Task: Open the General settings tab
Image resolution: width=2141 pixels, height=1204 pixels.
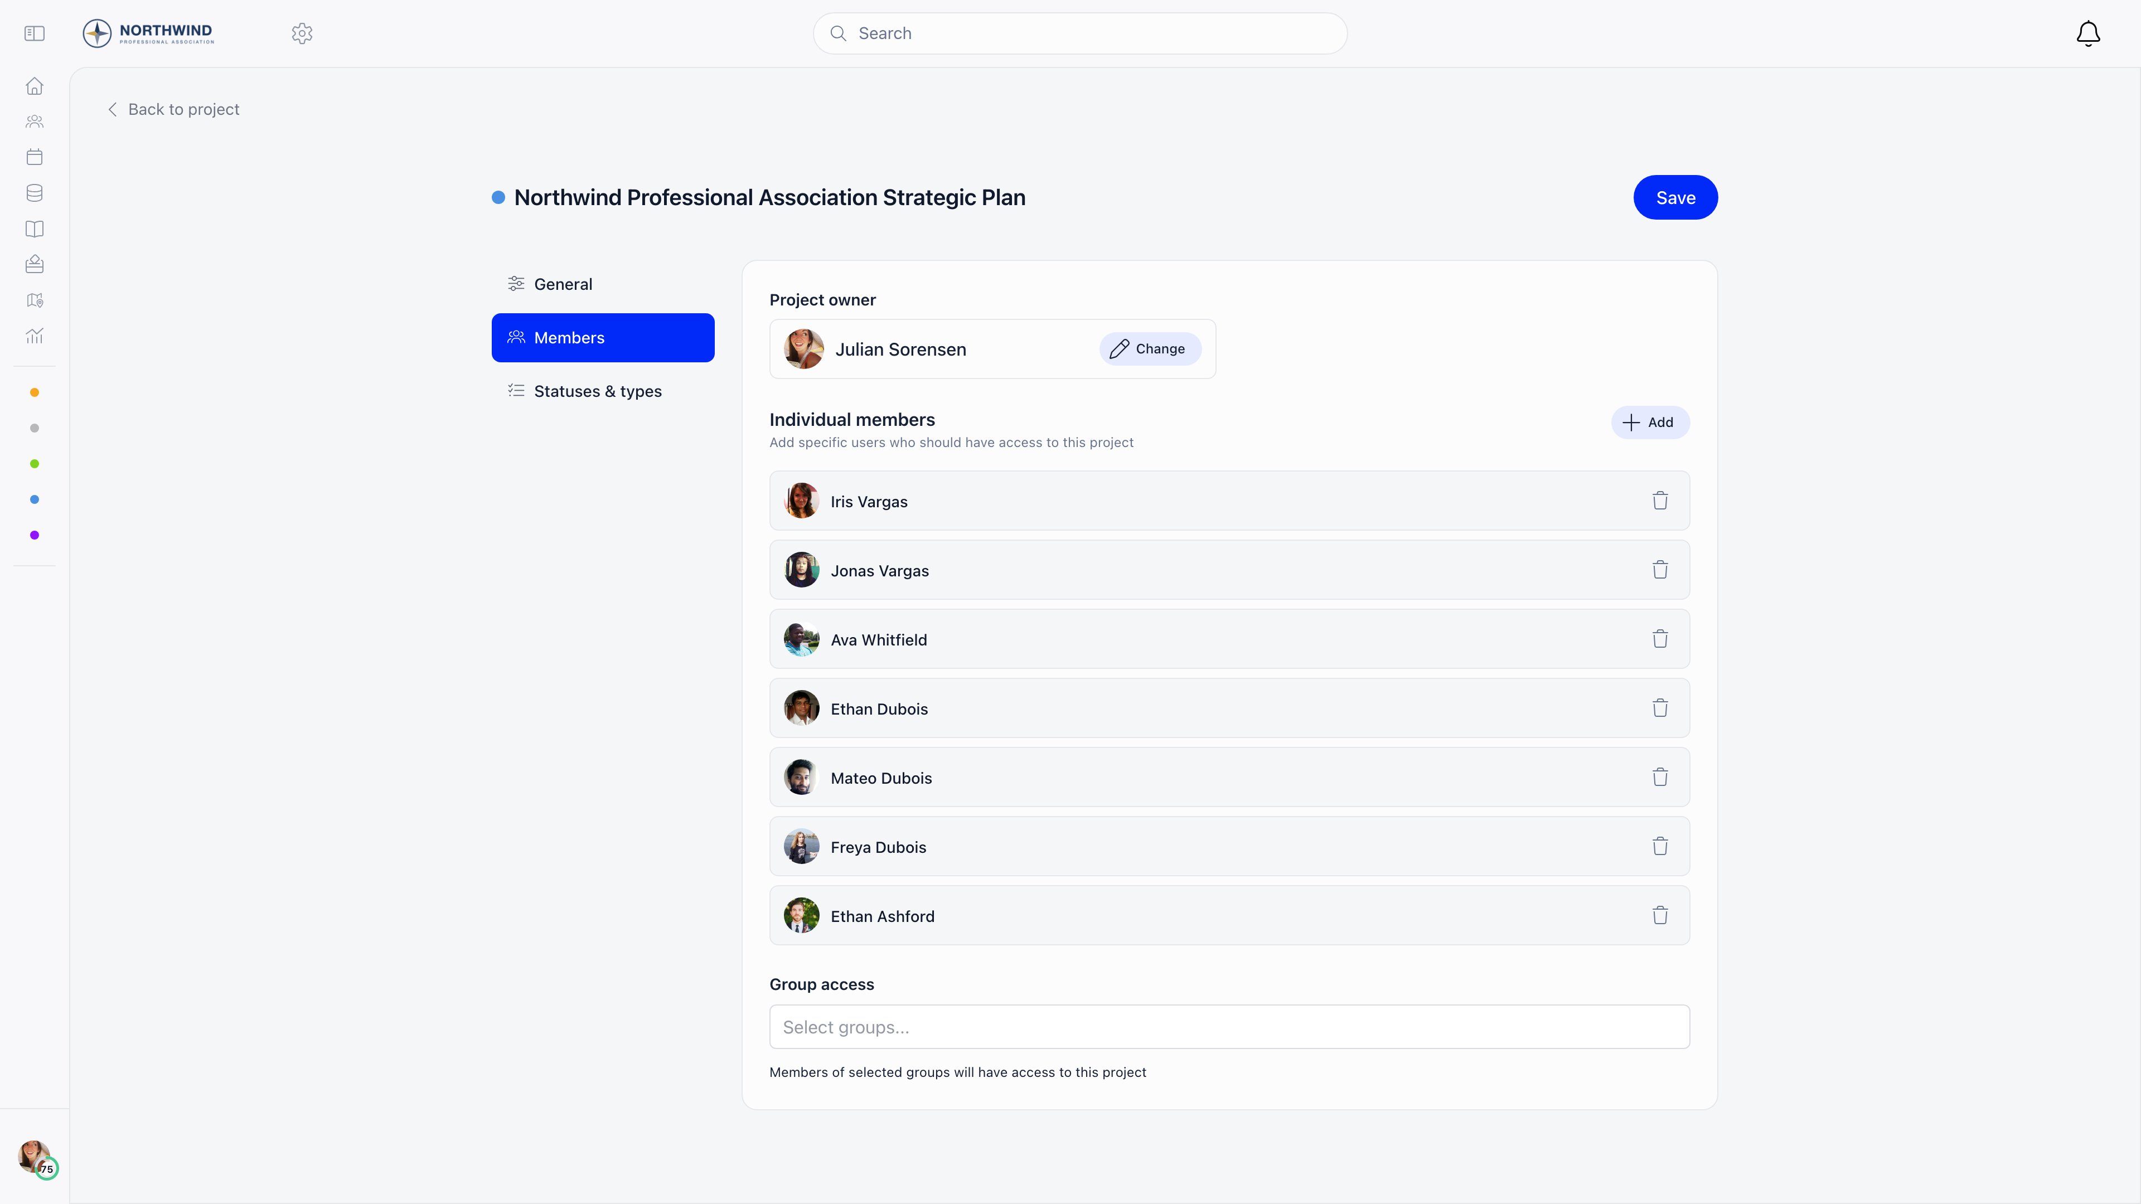Action: [x=603, y=284]
